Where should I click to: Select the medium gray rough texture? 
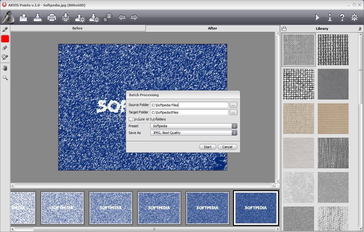click(x=333, y=187)
